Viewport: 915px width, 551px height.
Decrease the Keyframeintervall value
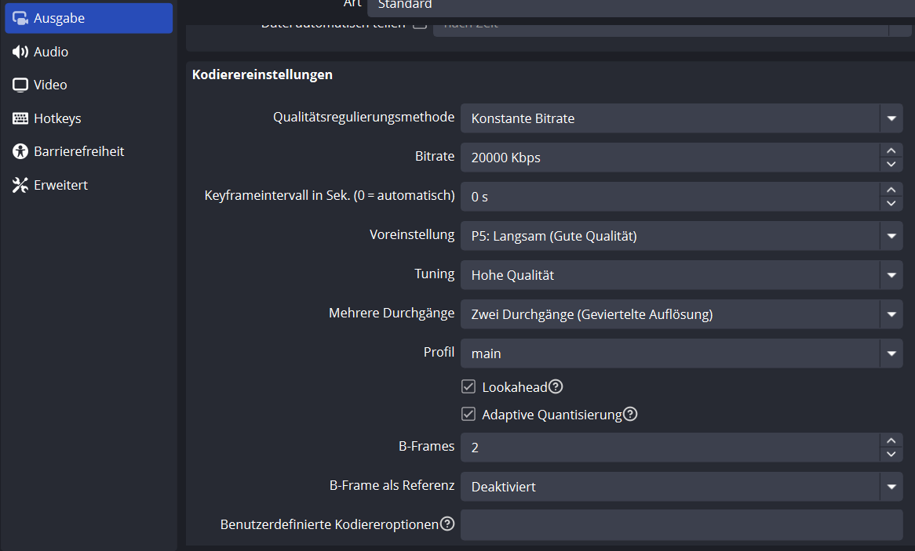click(891, 204)
